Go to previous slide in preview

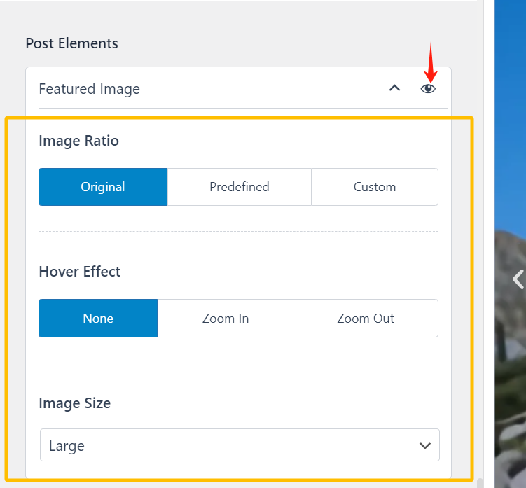518,279
